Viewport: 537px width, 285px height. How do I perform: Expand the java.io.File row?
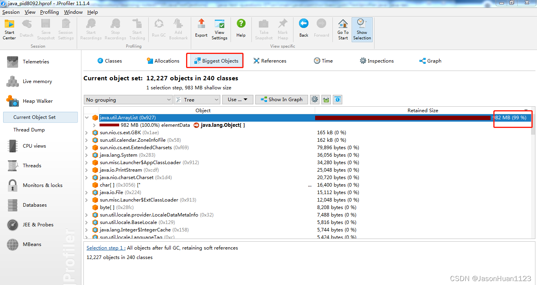[87, 192]
